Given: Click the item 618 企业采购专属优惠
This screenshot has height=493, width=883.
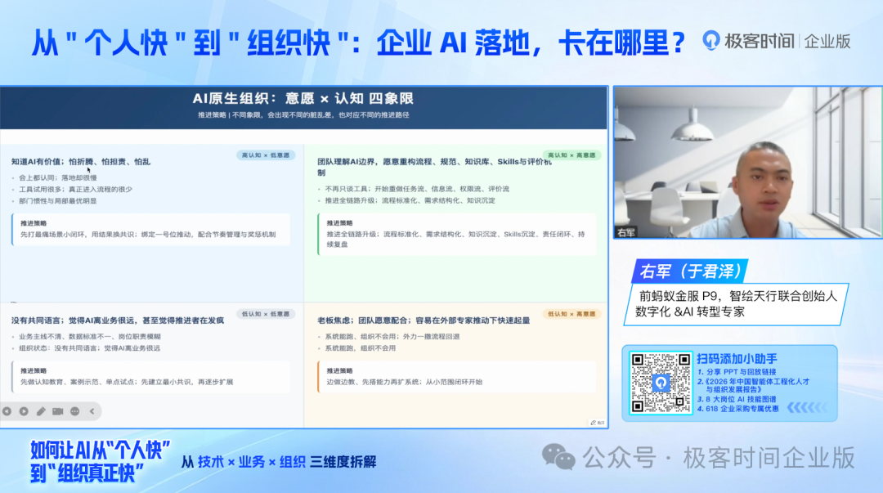Looking at the screenshot, I should 738,409.
